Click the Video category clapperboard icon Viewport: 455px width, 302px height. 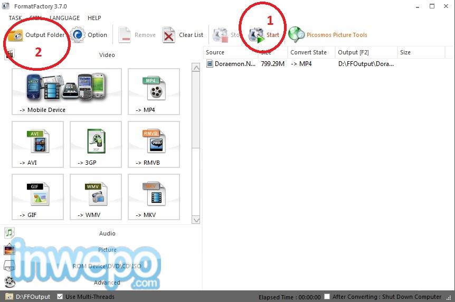pyautogui.click(x=10, y=54)
